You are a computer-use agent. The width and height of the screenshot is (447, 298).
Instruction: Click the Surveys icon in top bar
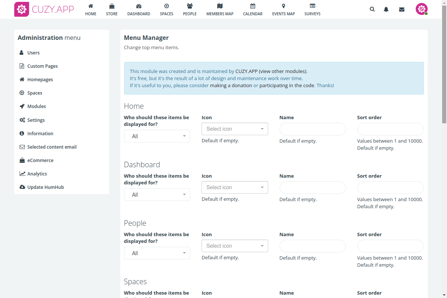coord(312,6)
